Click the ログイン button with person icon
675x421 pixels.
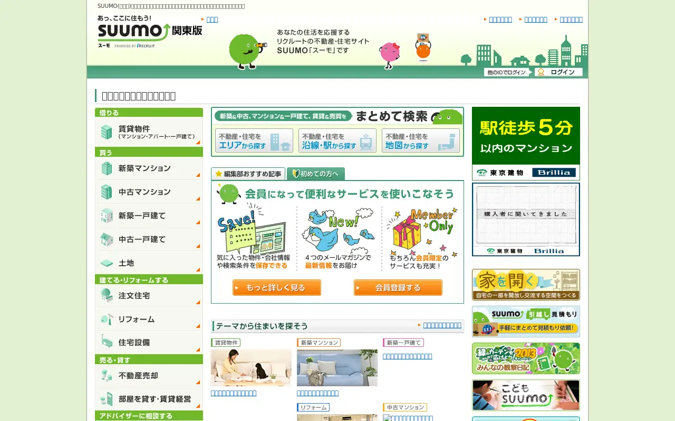pyautogui.click(x=558, y=72)
